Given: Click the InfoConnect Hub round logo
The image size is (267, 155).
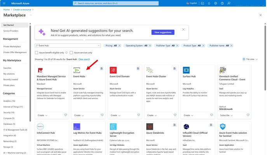Looking at the screenshot, I should 40,127.
